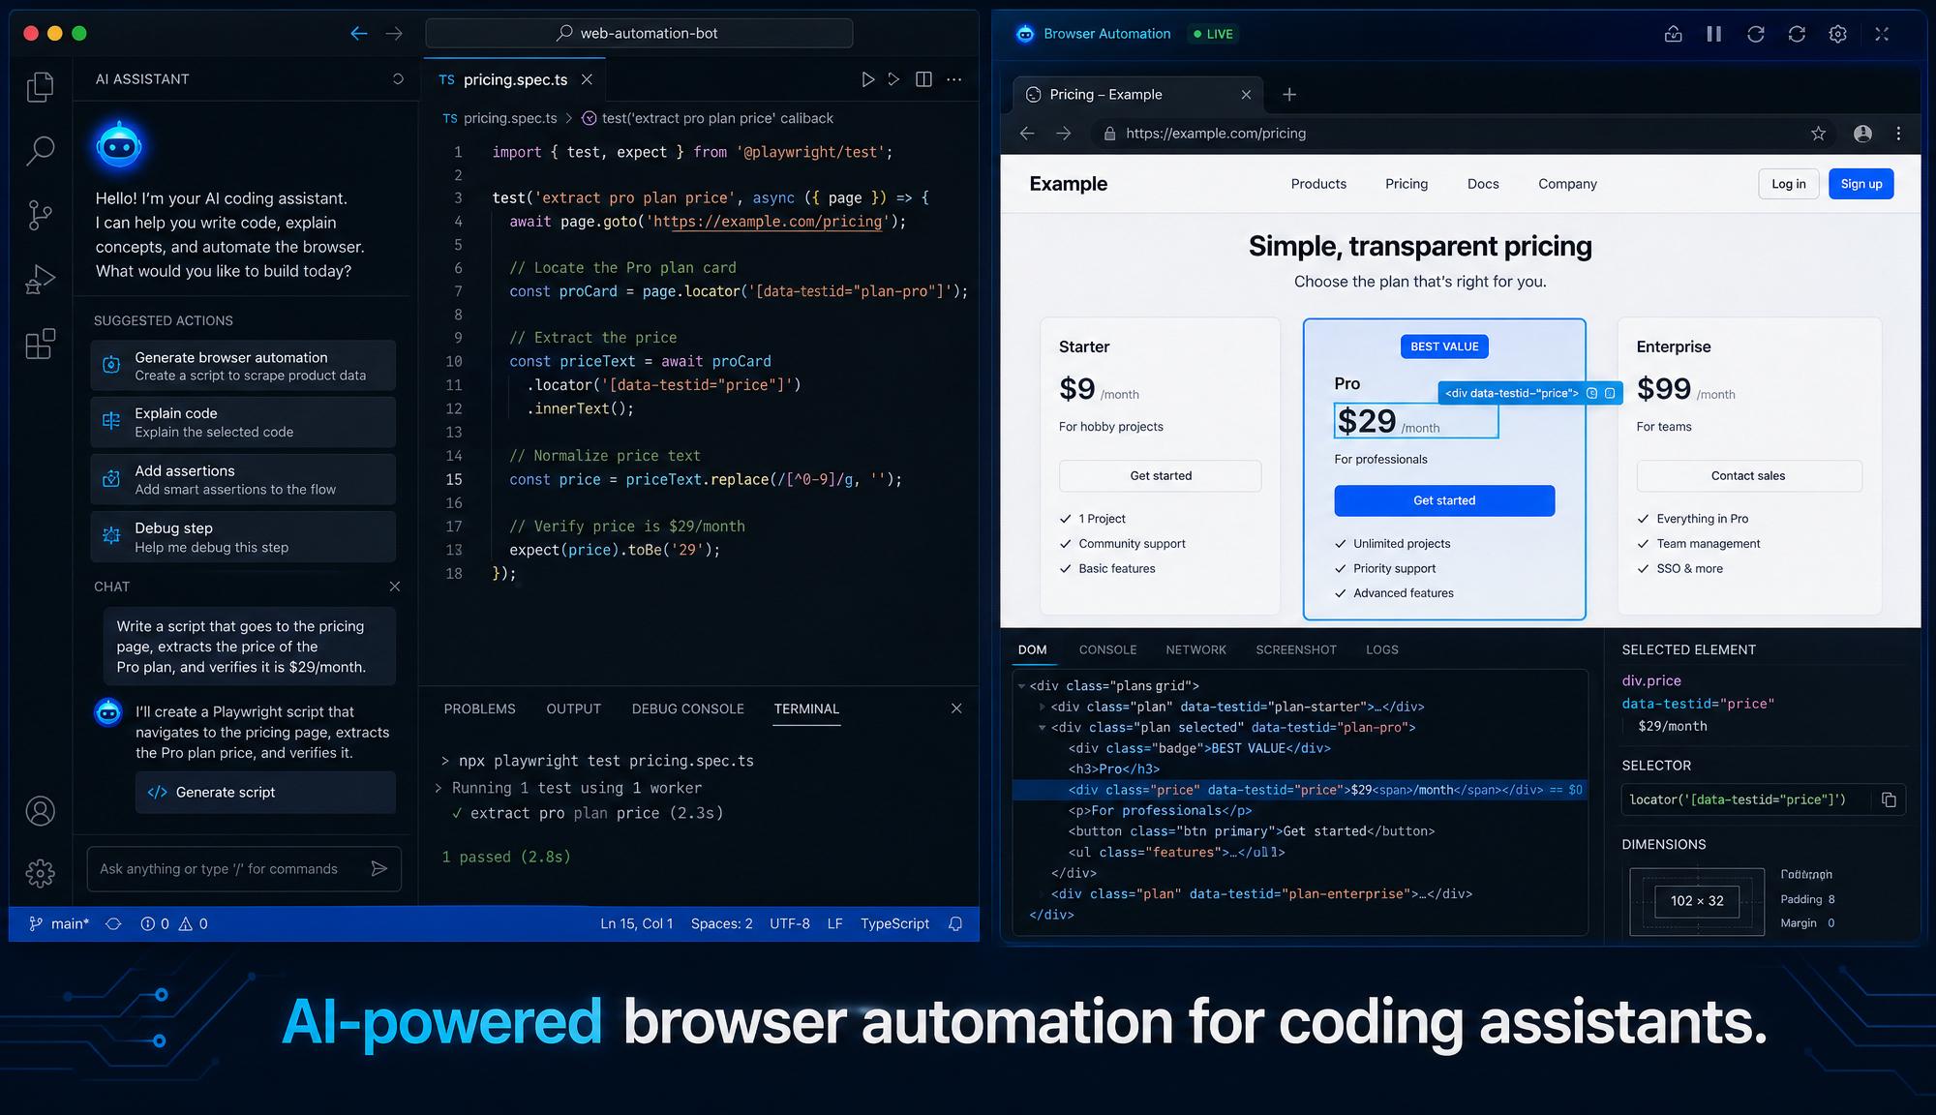Image resolution: width=1936 pixels, height=1115 pixels.
Task: Open the Manage gear in activity bar
Action: coord(40,874)
